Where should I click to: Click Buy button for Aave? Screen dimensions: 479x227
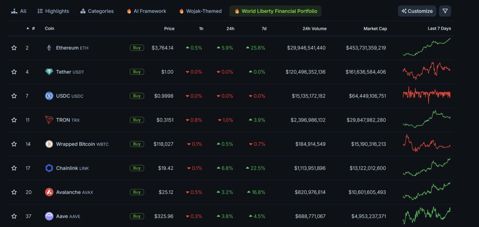(x=137, y=216)
